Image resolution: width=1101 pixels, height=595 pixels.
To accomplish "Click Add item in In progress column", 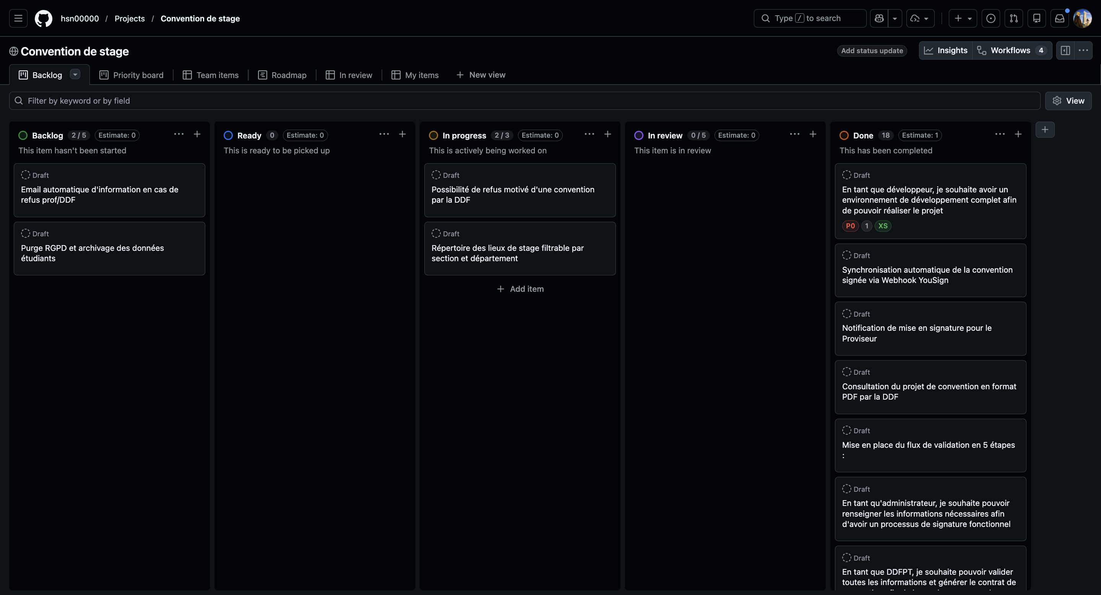I will coord(520,289).
